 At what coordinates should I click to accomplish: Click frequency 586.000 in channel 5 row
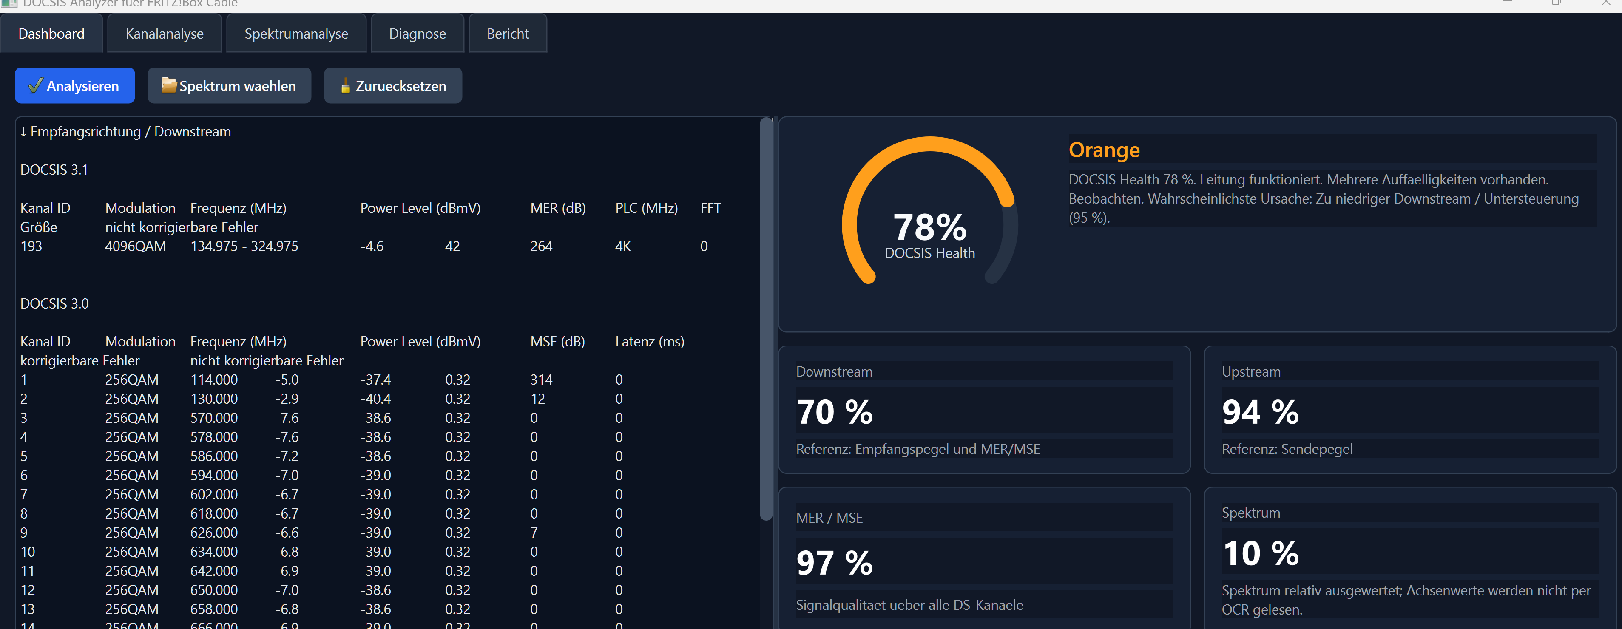(214, 456)
